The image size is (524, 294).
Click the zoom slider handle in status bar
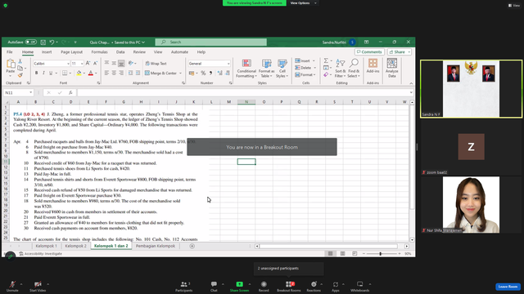coord(380,254)
